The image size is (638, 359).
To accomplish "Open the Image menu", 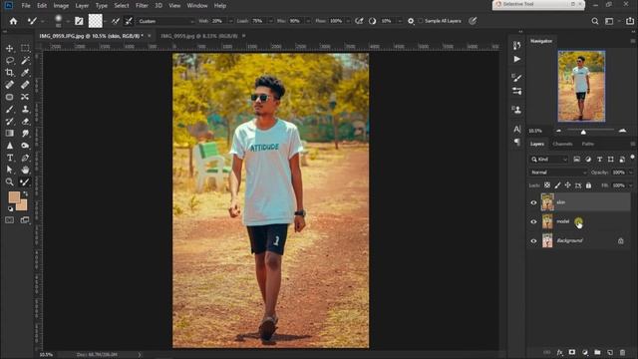I will (x=61, y=6).
